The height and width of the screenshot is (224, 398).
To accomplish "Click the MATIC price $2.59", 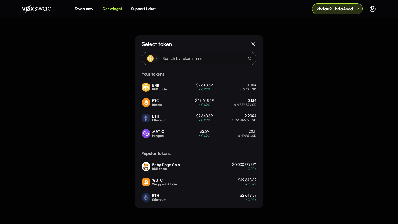I will pyautogui.click(x=205, y=131).
